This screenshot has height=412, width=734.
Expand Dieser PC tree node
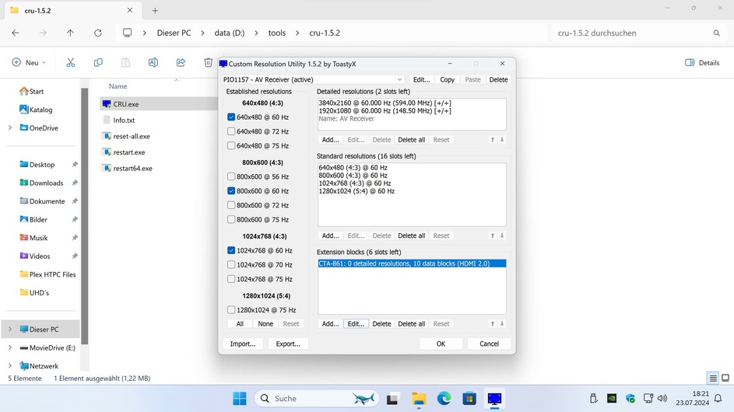pyautogui.click(x=10, y=330)
